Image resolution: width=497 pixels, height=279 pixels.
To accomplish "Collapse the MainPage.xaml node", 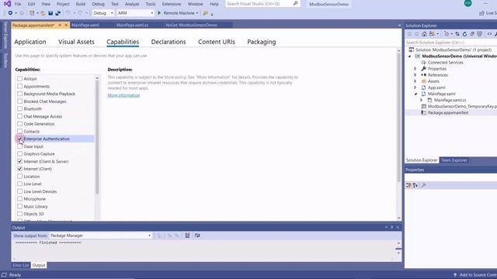I will (x=415, y=94).
